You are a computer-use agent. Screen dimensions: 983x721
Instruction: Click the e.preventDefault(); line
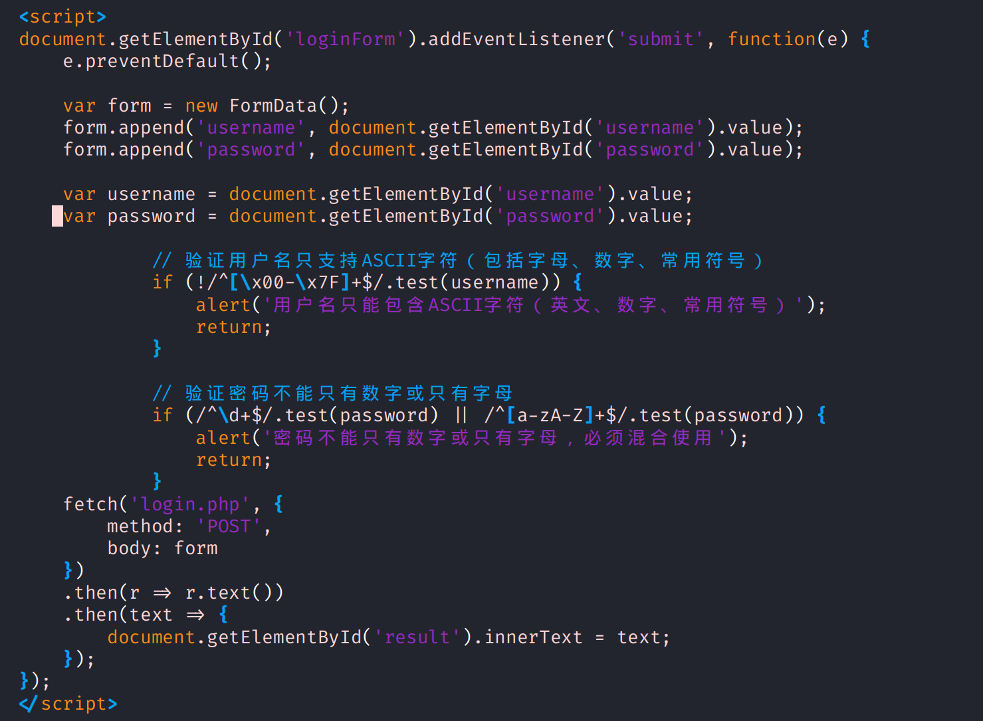pyautogui.click(x=167, y=61)
